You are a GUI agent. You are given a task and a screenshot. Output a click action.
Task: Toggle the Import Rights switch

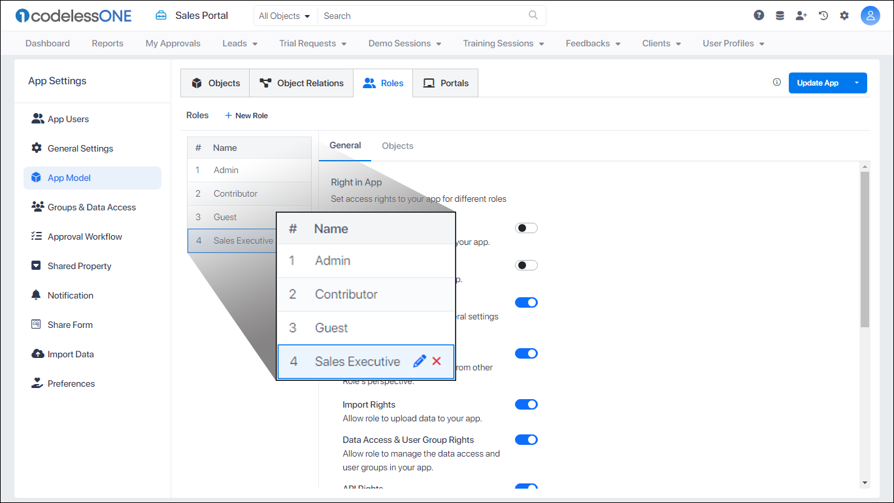coord(526,404)
